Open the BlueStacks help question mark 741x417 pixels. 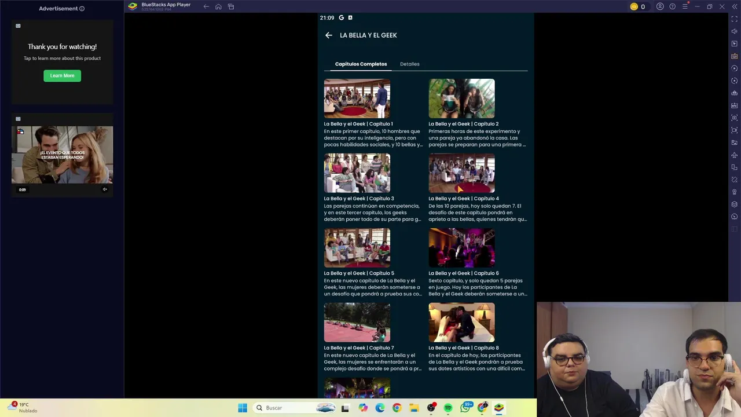(672, 6)
